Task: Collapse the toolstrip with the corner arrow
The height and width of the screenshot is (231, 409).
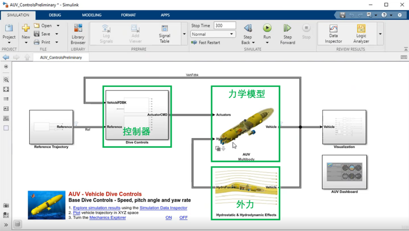Action: (406, 49)
